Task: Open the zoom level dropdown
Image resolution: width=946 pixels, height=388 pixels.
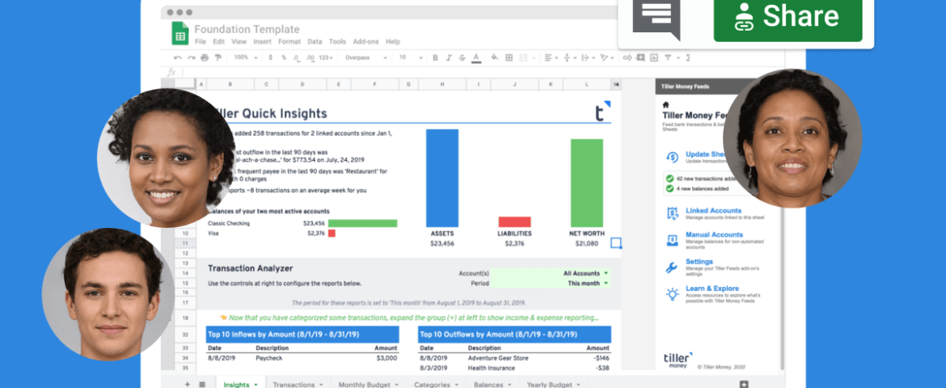Action: [x=246, y=58]
